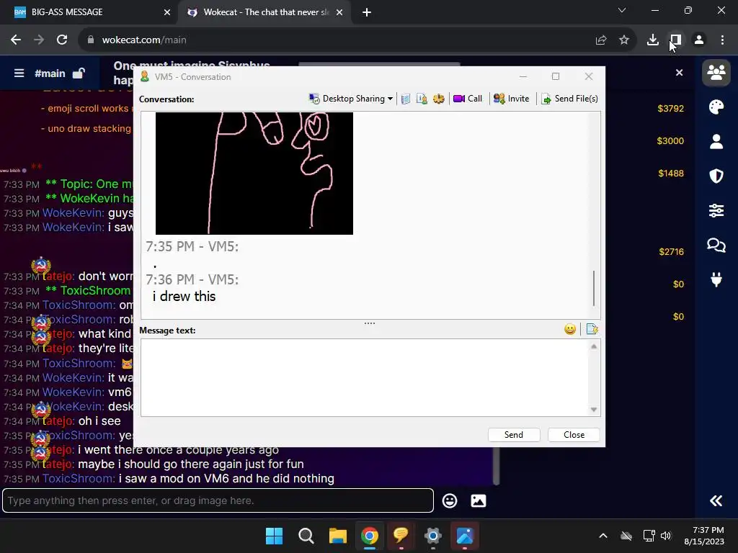Click the yellow chat app taskbar icon

click(401, 536)
